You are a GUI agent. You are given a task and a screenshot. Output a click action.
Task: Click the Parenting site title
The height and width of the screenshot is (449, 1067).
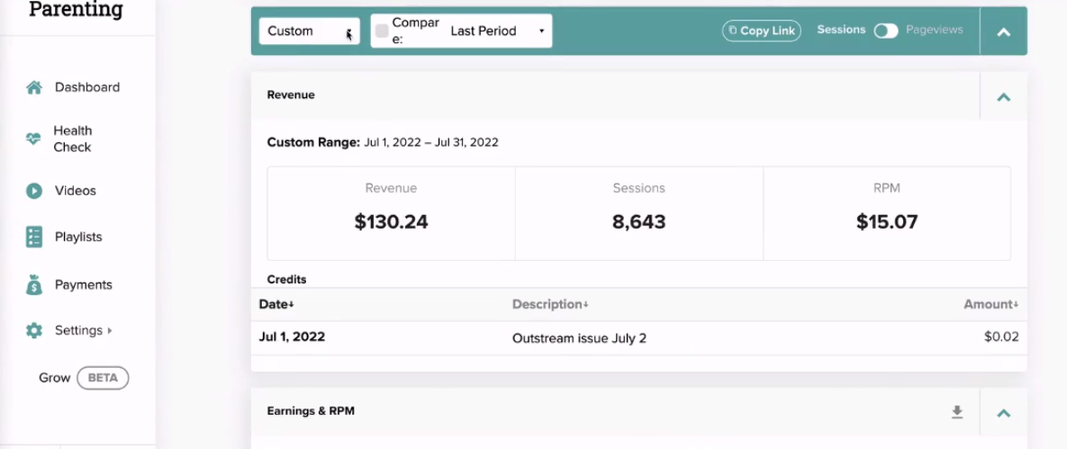click(x=77, y=10)
